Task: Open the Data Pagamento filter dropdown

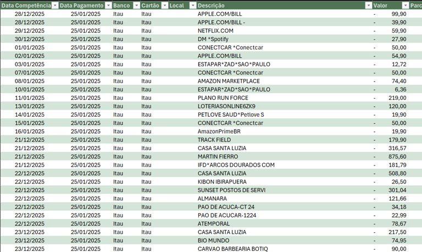Action: coord(108,5)
